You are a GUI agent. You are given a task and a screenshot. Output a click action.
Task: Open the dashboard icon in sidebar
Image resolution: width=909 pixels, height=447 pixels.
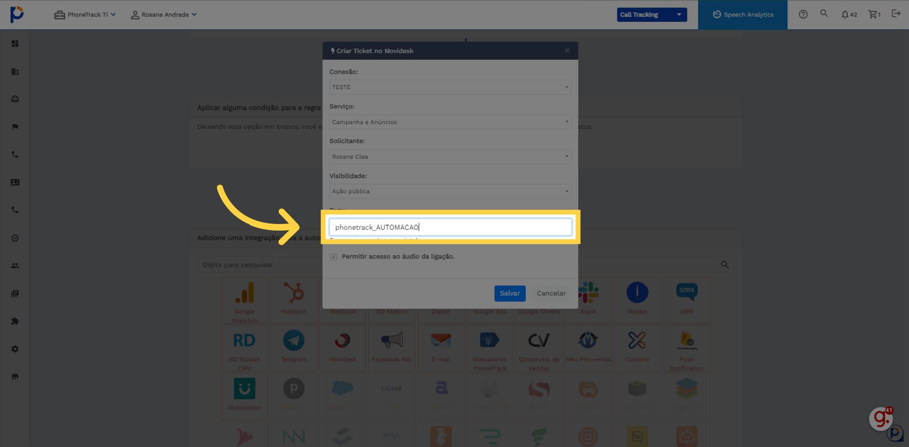15,44
